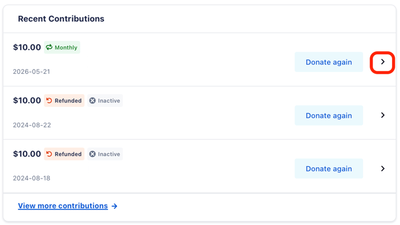Click the green Monthly recurring icon
The height and width of the screenshot is (225, 400).
(49, 47)
